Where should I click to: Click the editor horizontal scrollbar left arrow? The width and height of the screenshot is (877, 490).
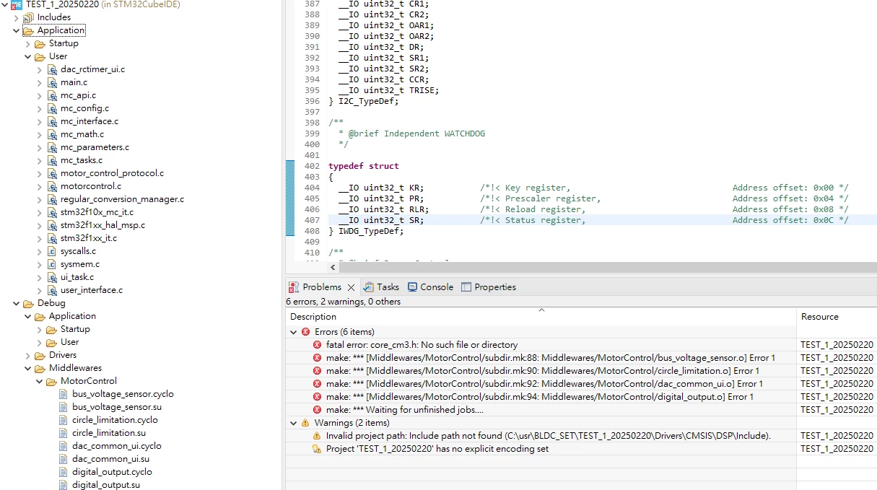[333, 267]
